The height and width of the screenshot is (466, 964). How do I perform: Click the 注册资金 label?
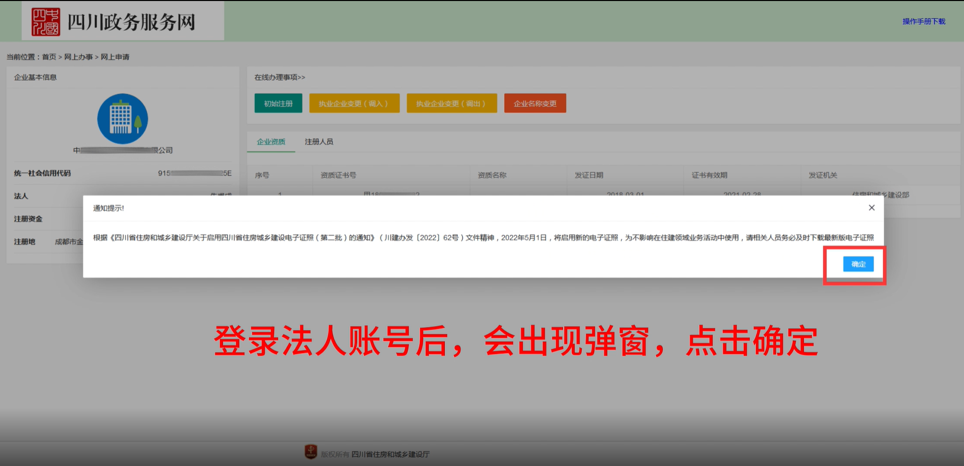pyautogui.click(x=28, y=219)
